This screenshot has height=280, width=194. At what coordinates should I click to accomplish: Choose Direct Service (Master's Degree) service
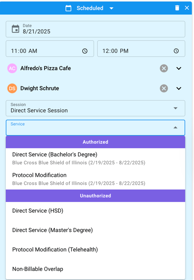[95, 230]
